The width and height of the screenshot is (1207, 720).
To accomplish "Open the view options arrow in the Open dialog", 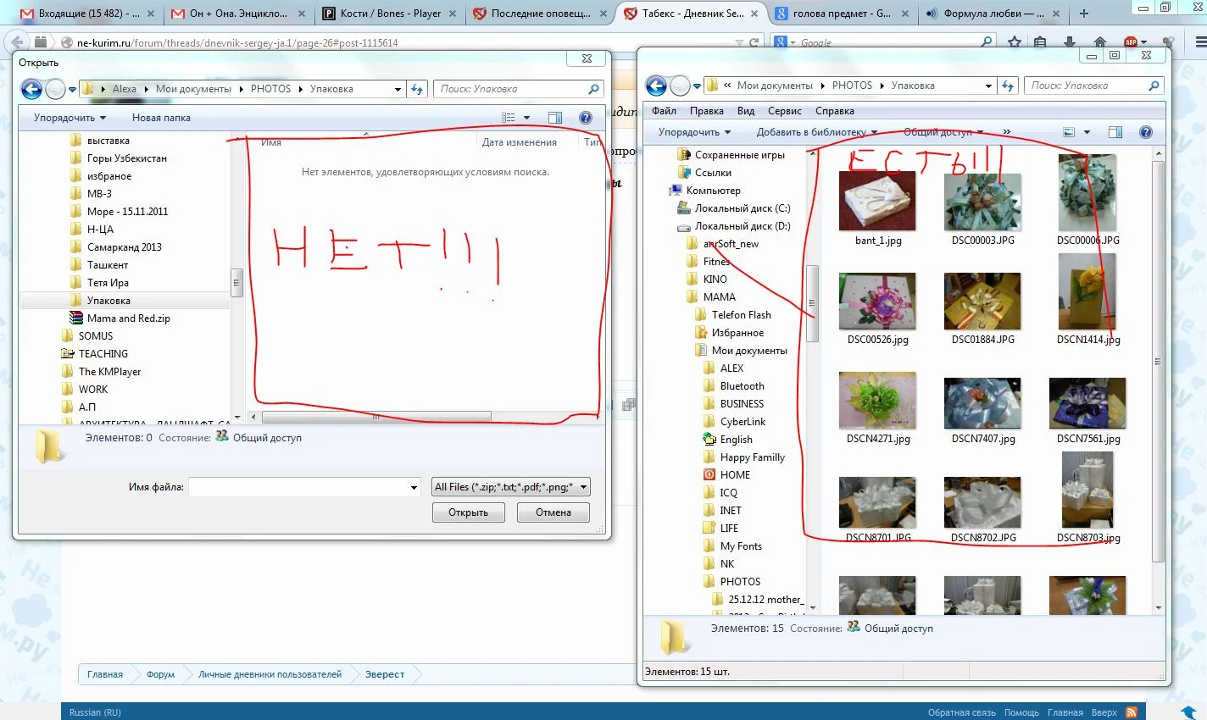I will [526, 118].
